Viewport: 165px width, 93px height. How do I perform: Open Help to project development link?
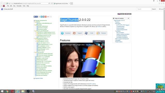[x=122, y=39]
